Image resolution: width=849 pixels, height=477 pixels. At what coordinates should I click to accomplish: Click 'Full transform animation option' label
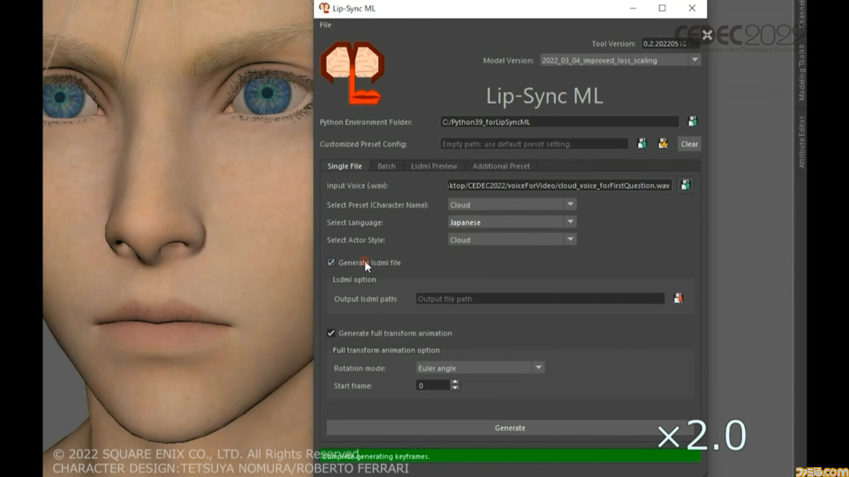386,350
